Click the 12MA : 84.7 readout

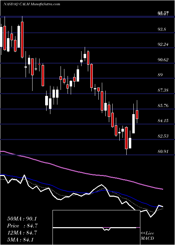click(22, 233)
